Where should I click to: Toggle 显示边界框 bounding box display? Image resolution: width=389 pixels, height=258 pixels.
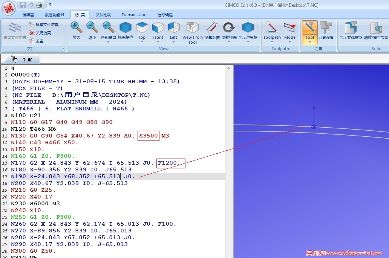click(x=248, y=28)
